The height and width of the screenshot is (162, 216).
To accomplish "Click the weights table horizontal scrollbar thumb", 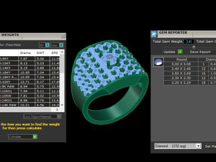I will (x=25, y=109).
